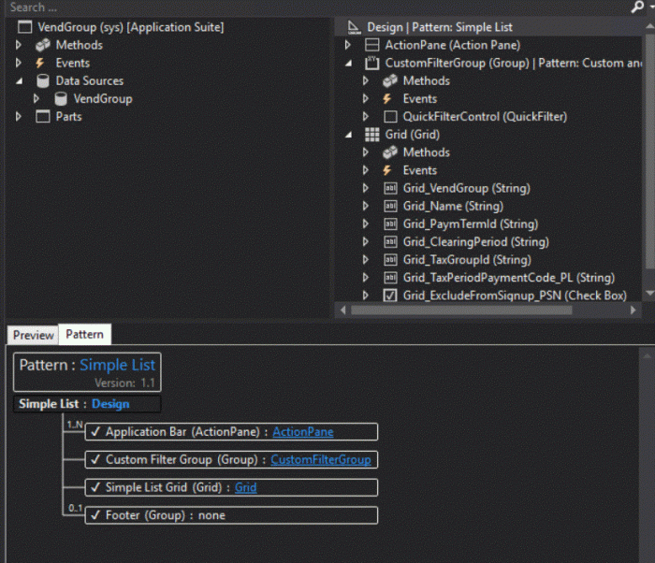This screenshot has height=563, width=655.
Task: Click the Grid_TaxGroupId string field icon
Action: 390,260
